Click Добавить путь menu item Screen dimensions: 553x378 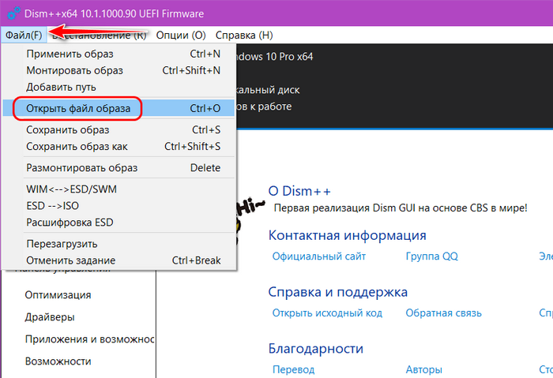pyautogui.click(x=118, y=87)
